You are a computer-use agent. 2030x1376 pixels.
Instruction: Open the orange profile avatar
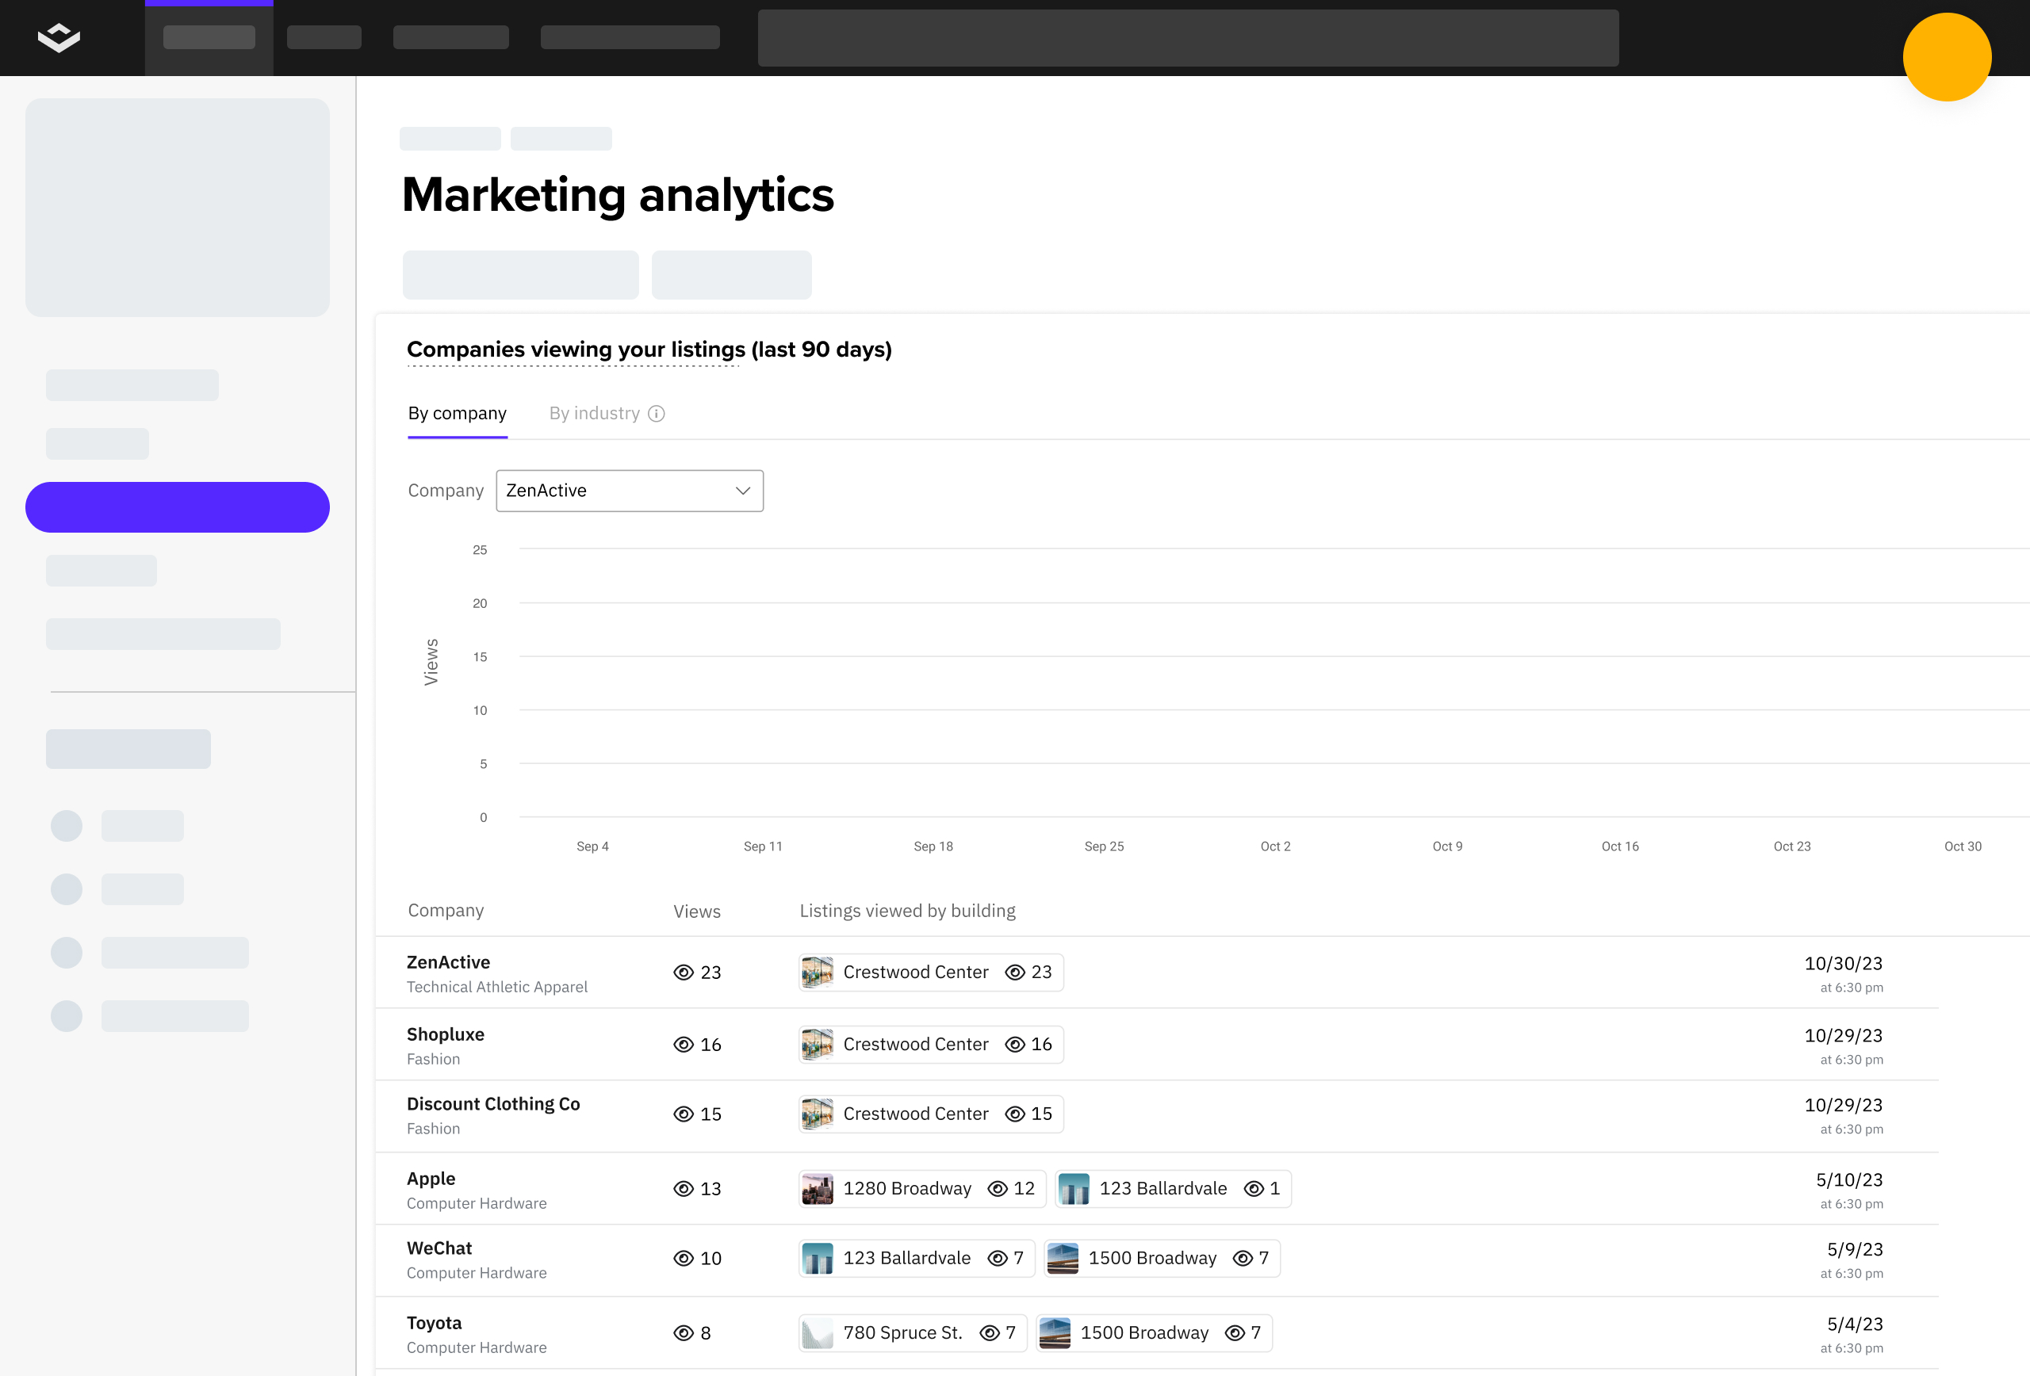[x=1946, y=57]
